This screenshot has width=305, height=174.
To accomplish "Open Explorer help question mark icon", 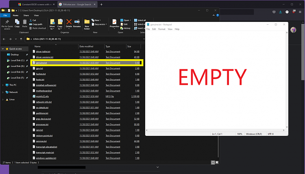I will [217, 15].
